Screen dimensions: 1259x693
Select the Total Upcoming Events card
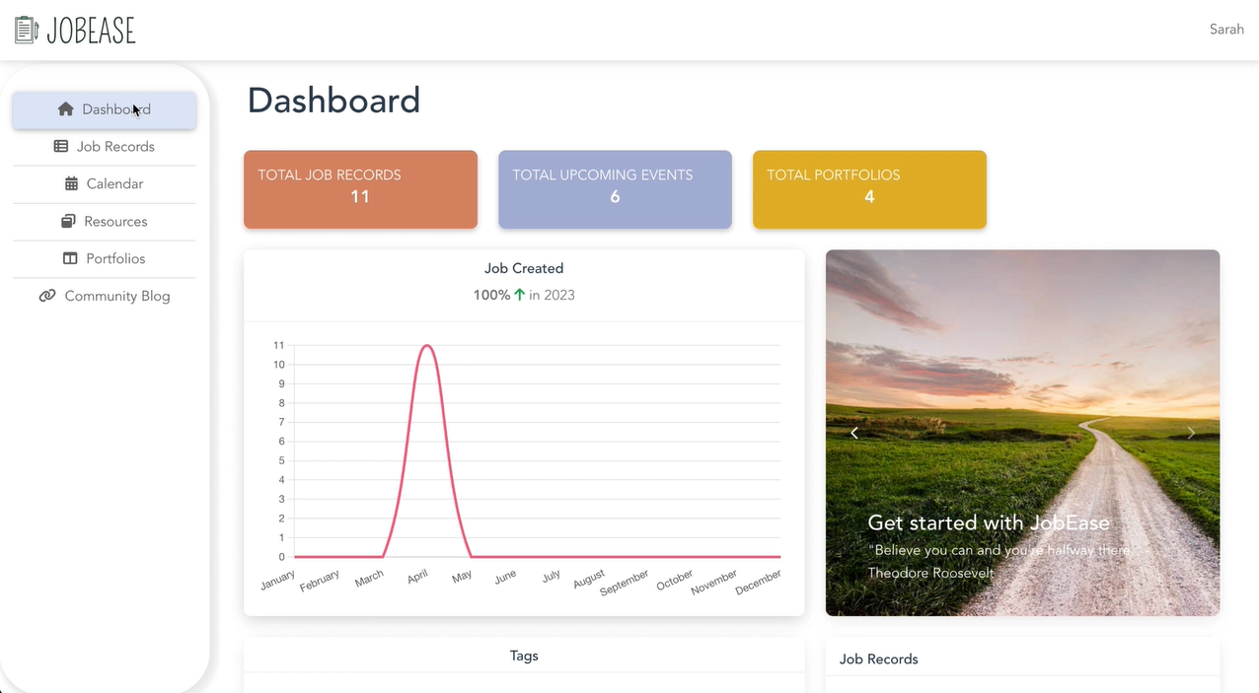[615, 189]
